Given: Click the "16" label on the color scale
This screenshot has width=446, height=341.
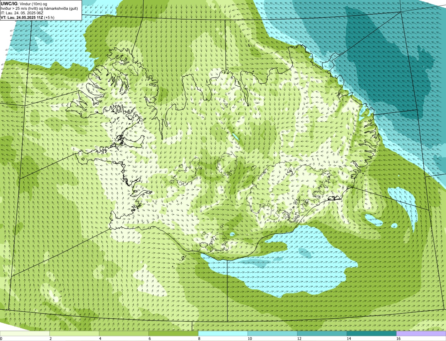Looking at the screenshot, I should point(398,339).
